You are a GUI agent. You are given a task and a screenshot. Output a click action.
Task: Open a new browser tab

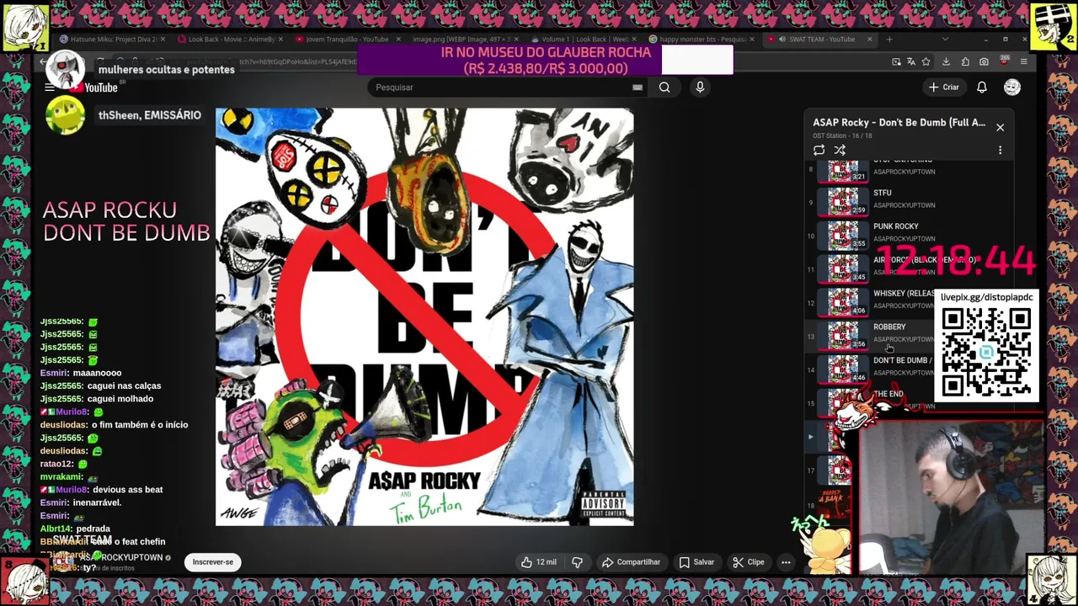click(x=889, y=40)
